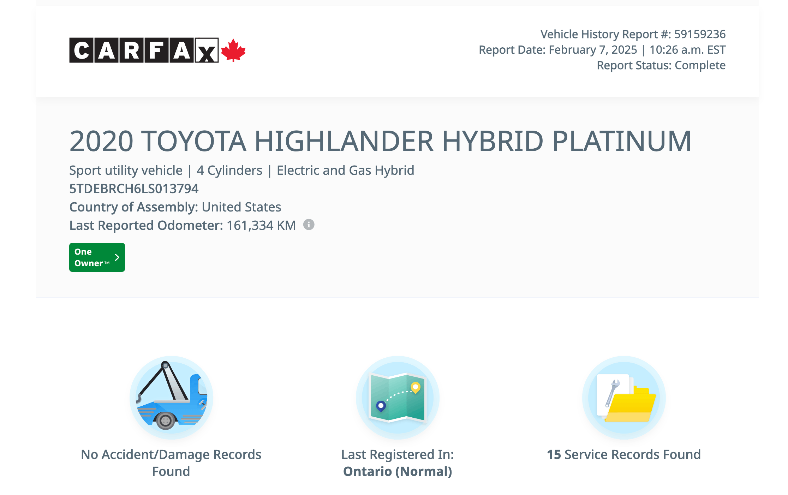The image size is (788, 495).
Task: Click the Electric and Gas Hybrid text
Action: (x=345, y=170)
